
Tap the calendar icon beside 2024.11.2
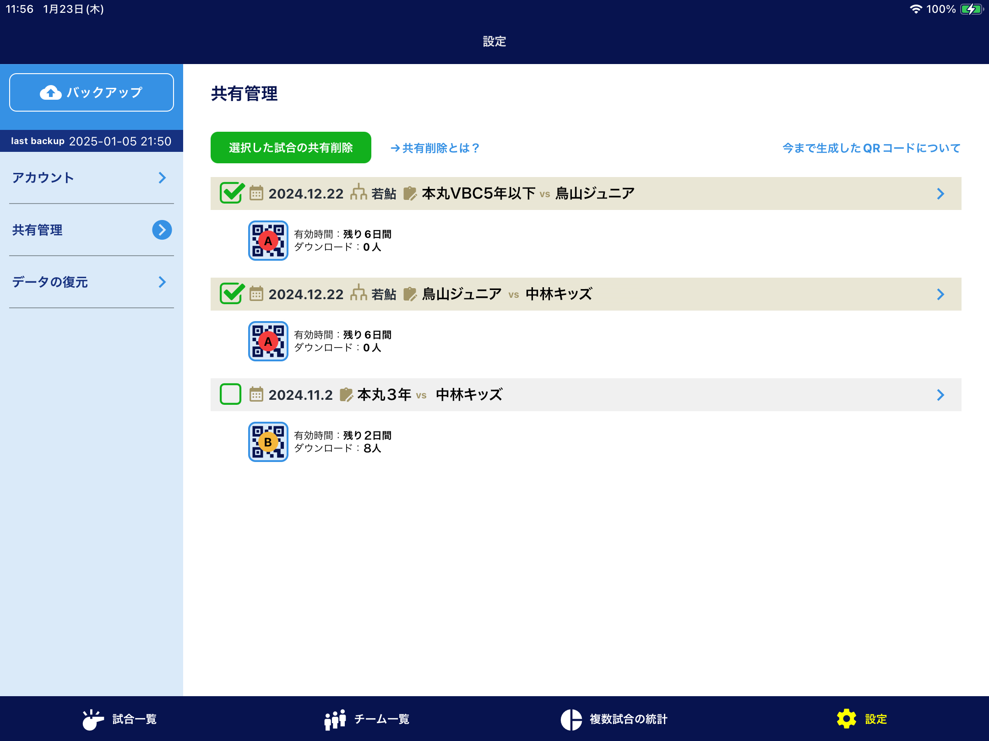256,394
